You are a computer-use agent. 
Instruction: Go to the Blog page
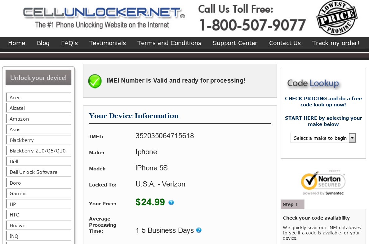click(x=43, y=43)
